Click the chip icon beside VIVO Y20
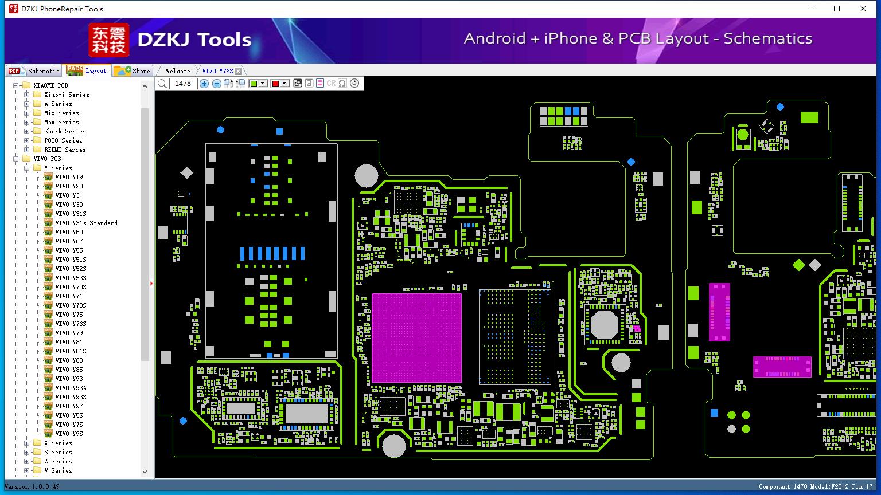The image size is (881, 495). [x=48, y=186]
